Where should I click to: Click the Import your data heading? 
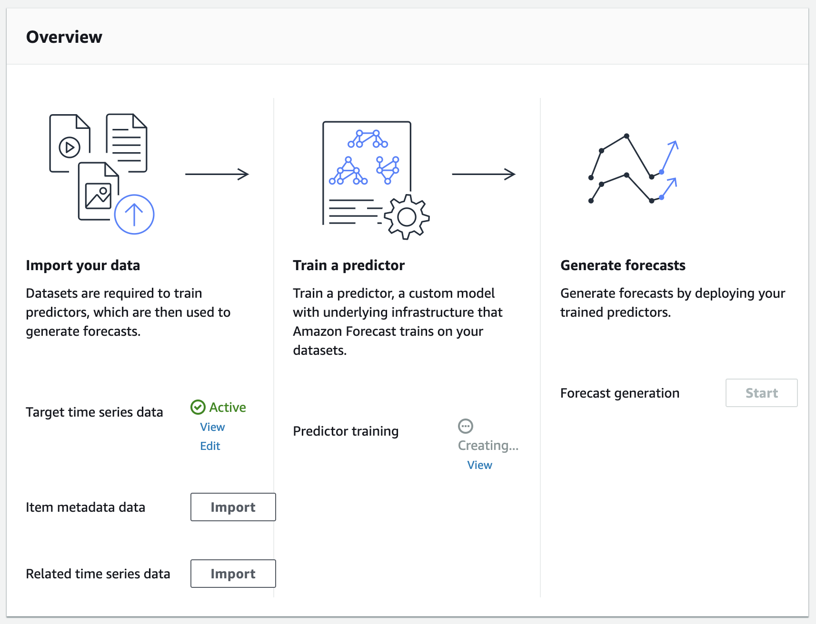click(83, 265)
